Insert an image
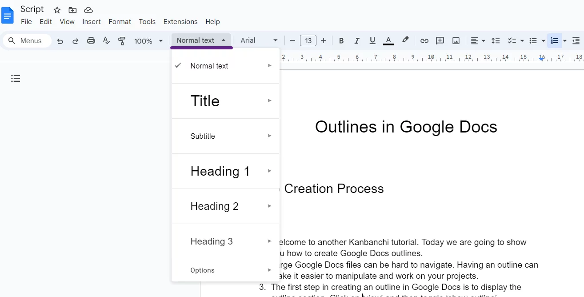 tap(456, 41)
